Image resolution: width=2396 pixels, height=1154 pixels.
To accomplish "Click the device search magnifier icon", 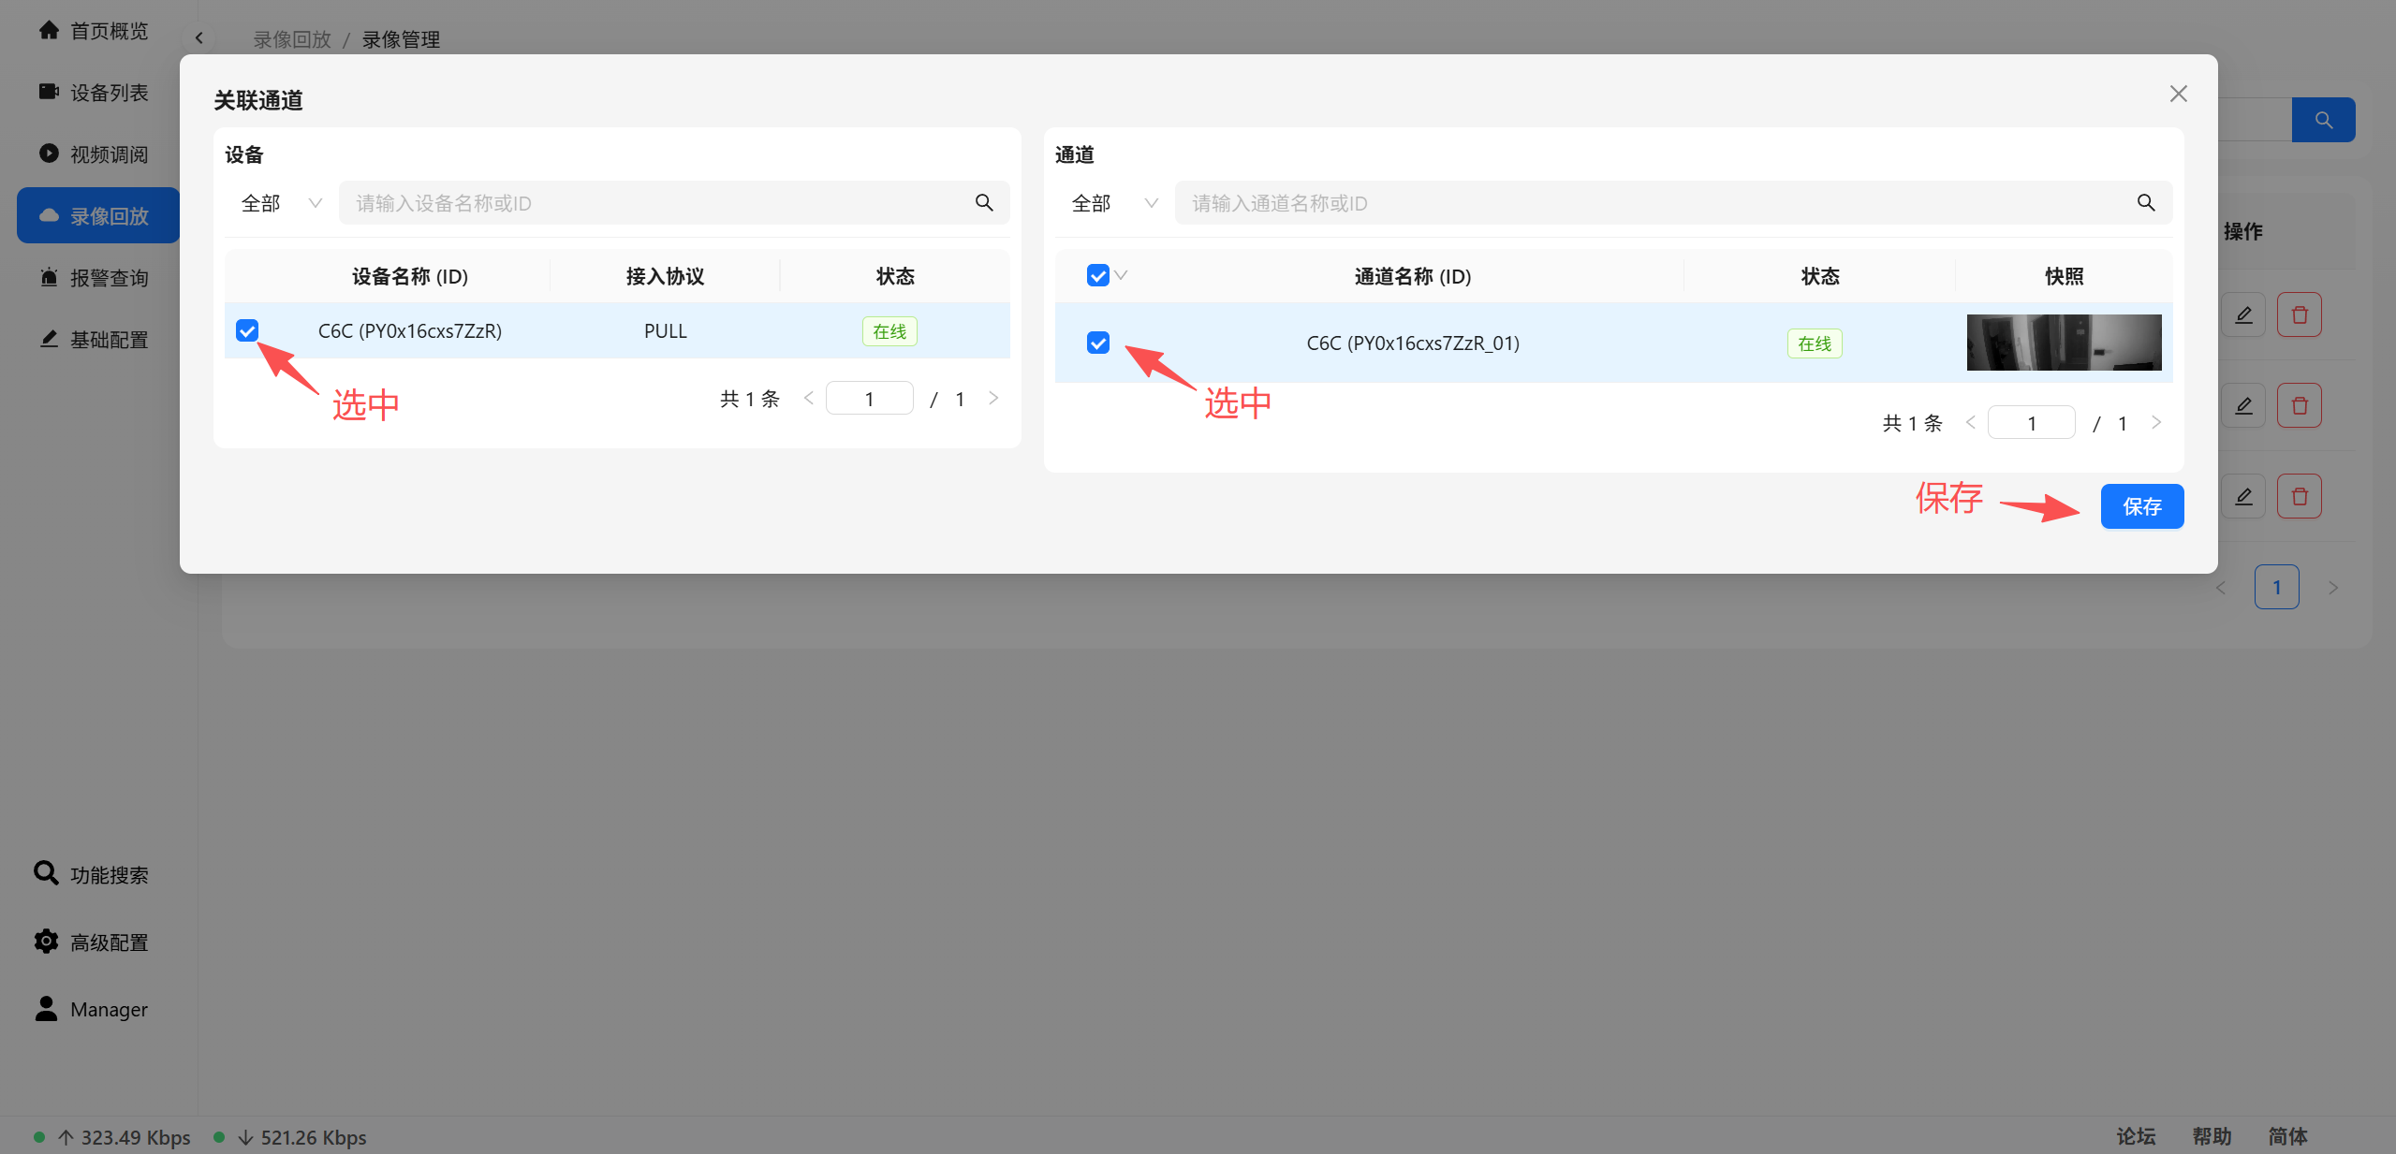I will tap(983, 203).
